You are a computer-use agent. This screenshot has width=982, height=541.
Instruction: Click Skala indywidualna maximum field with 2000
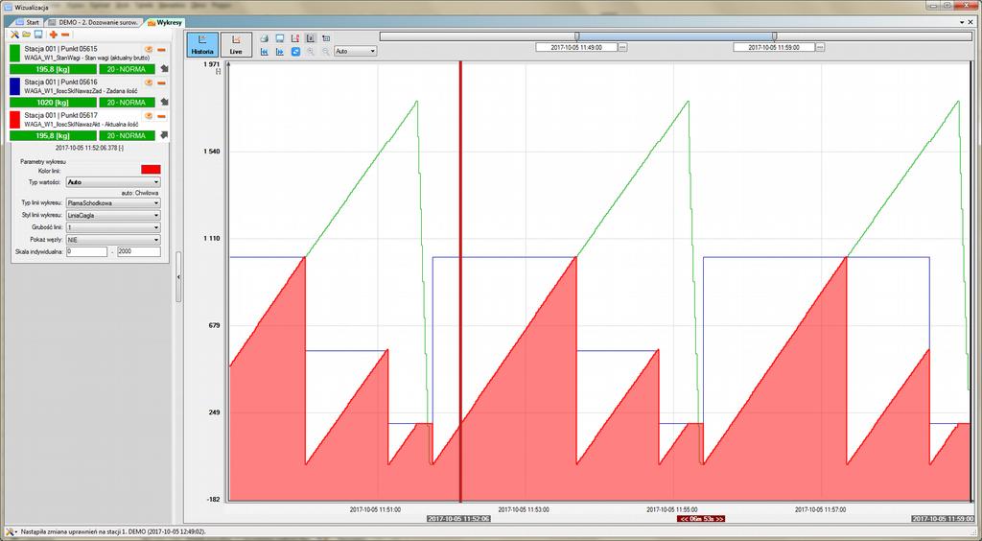(139, 251)
